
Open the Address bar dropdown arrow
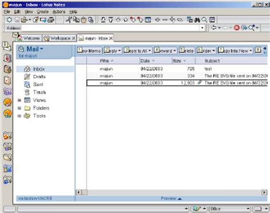coord(202,28)
